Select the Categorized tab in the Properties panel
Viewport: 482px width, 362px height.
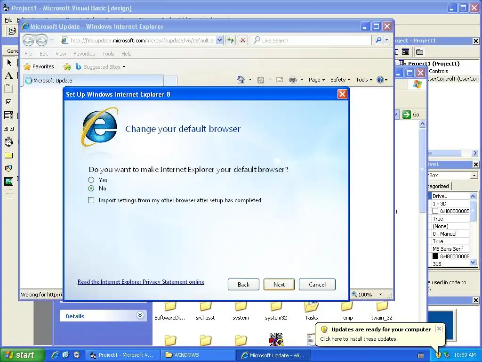439,186
